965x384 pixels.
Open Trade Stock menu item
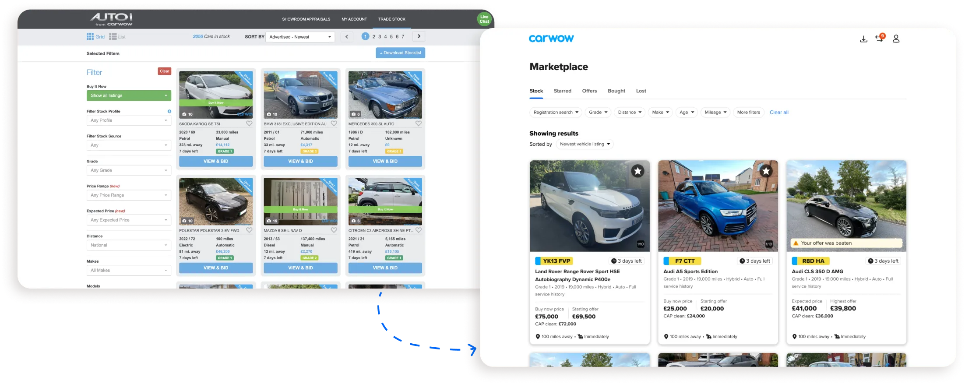click(392, 19)
